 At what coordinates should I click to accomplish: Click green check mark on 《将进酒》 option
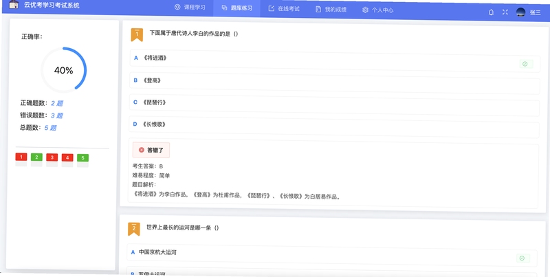point(525,64)
